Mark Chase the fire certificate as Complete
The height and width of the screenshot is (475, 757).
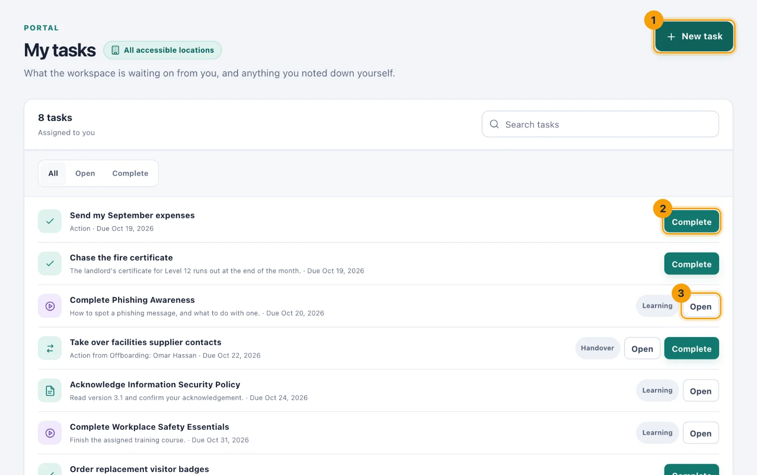point(691,264)
